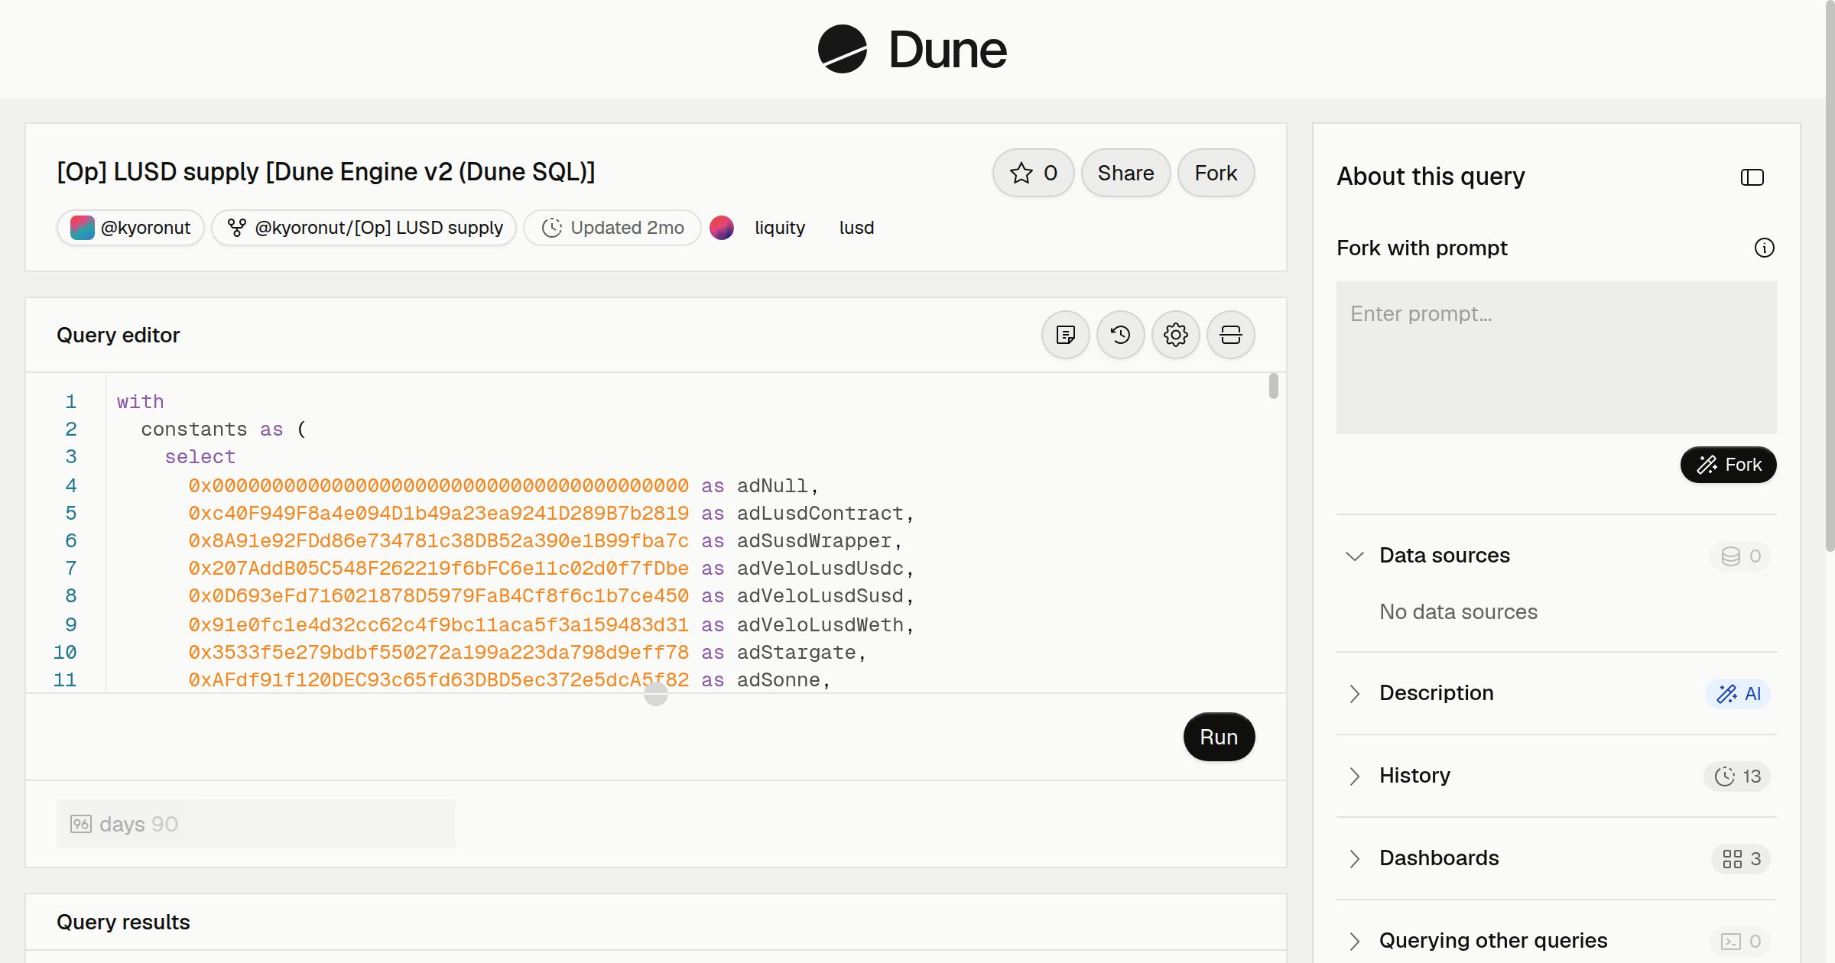Click the Dune logo icon
This screenshot has height=963, width=1835.
point(842,49)
